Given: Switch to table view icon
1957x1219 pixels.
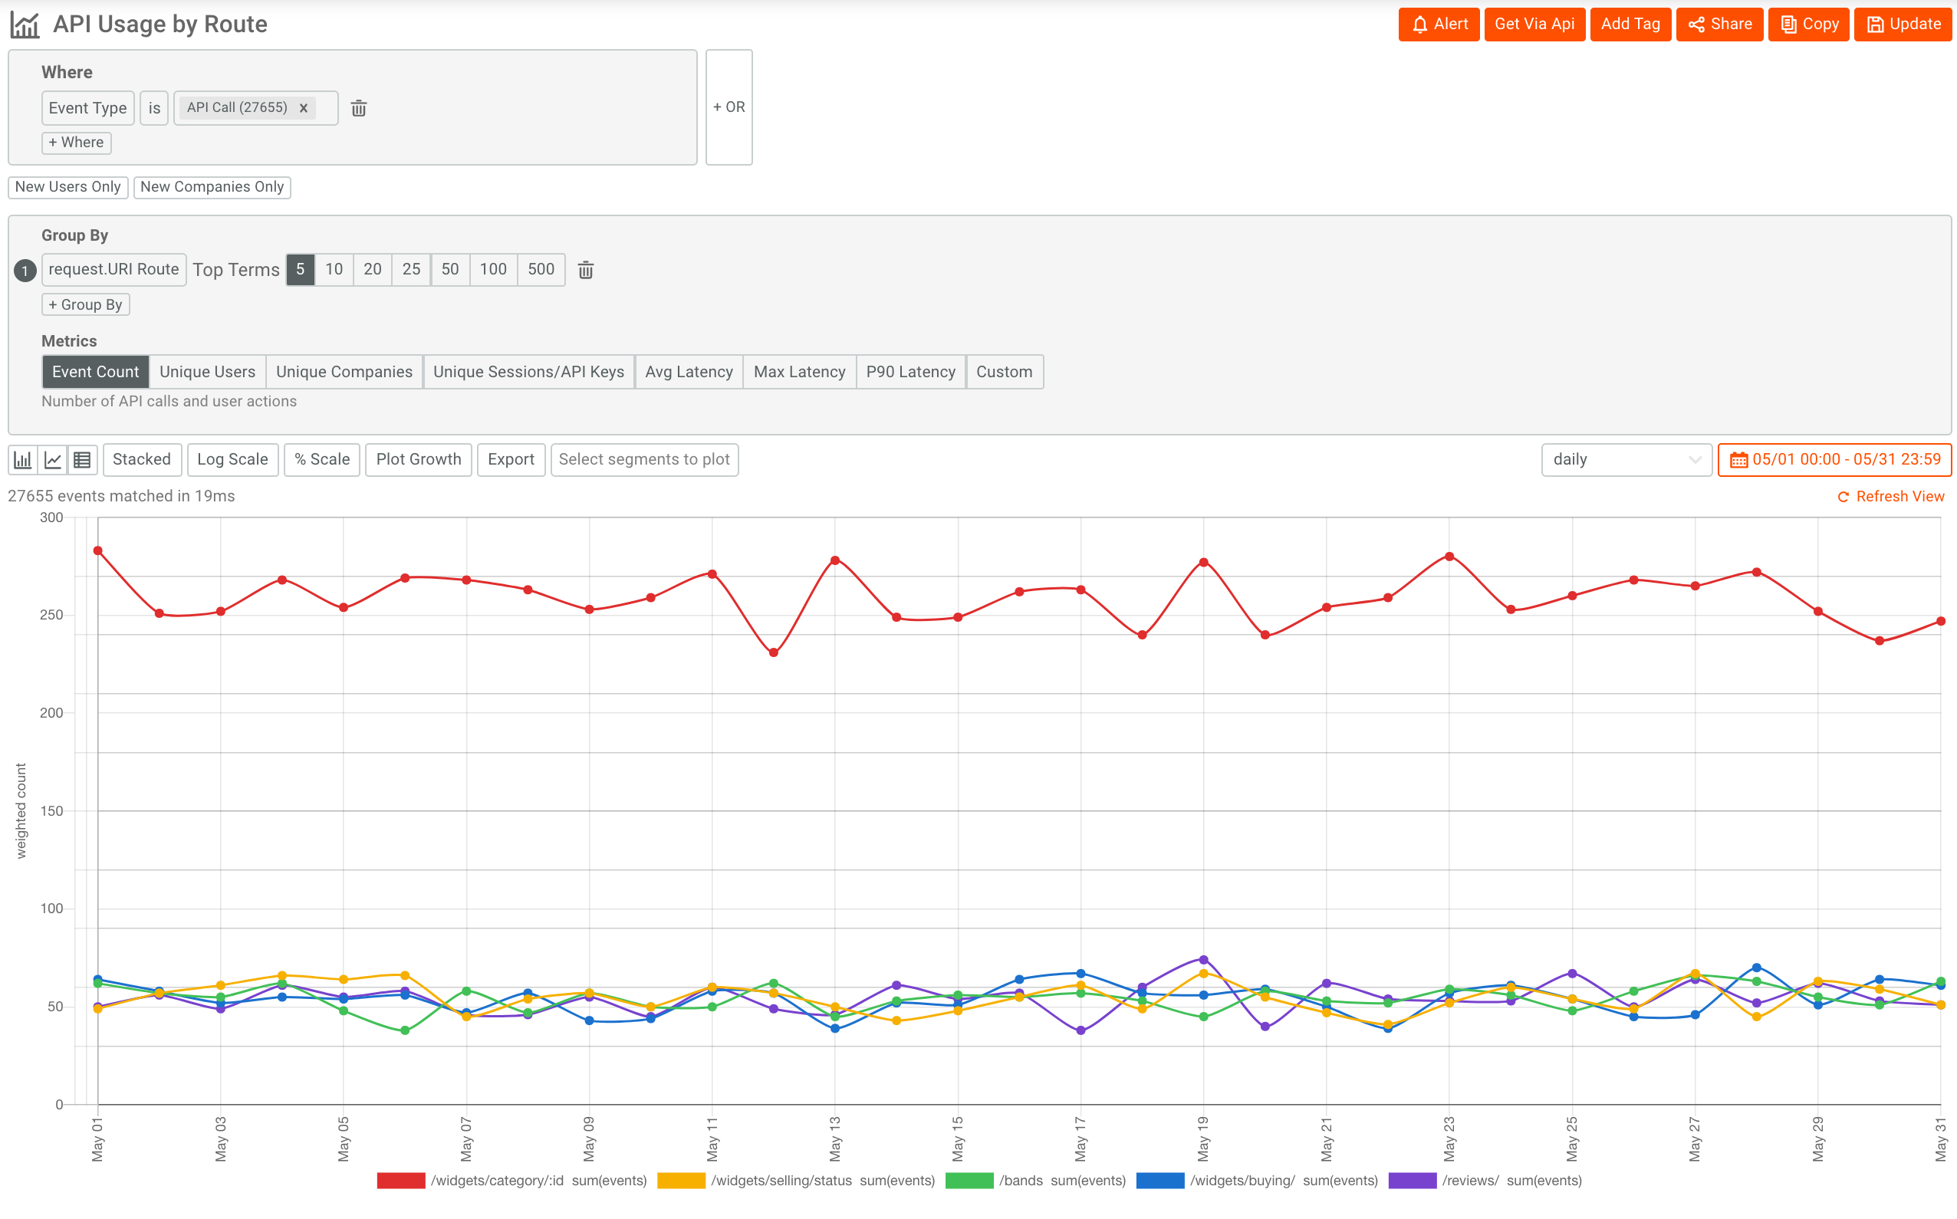Looking at the screenshot, I should pos(82,459).
